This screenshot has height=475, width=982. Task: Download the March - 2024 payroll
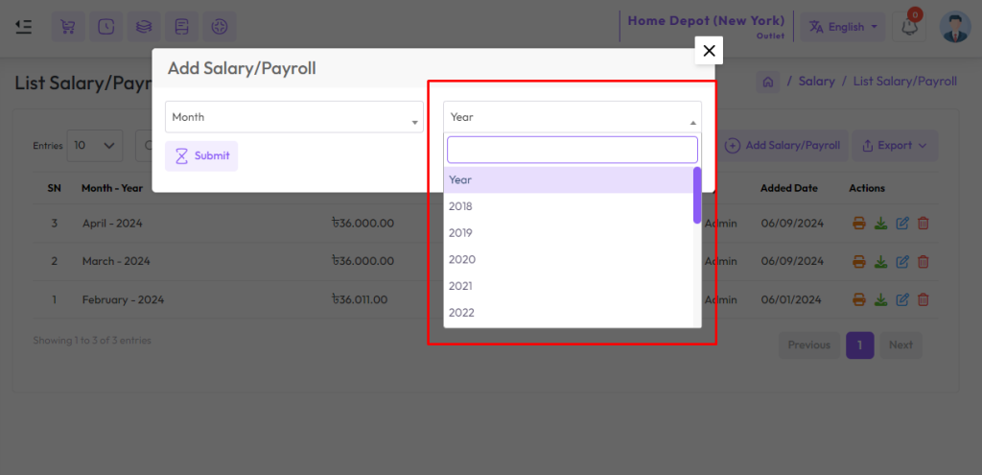point(880,261)
